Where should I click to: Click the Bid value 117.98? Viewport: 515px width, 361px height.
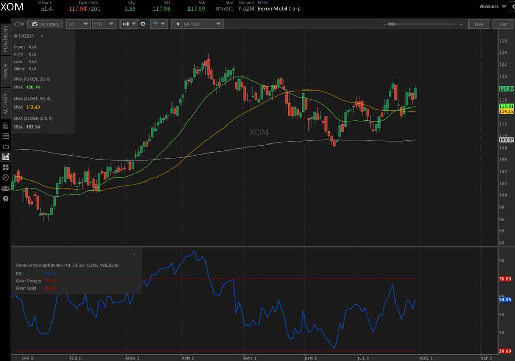(162, 9)
